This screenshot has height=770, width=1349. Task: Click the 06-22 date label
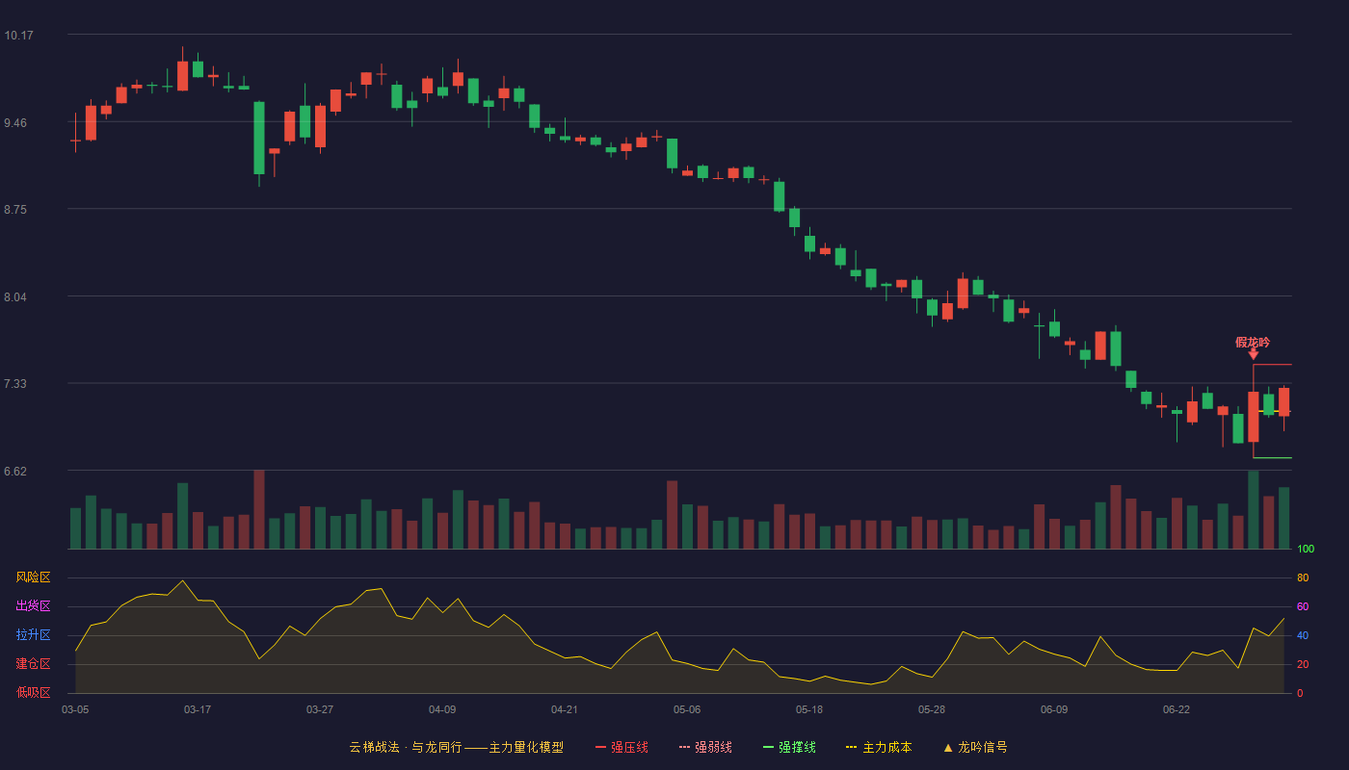click(x=1177, y=709)
